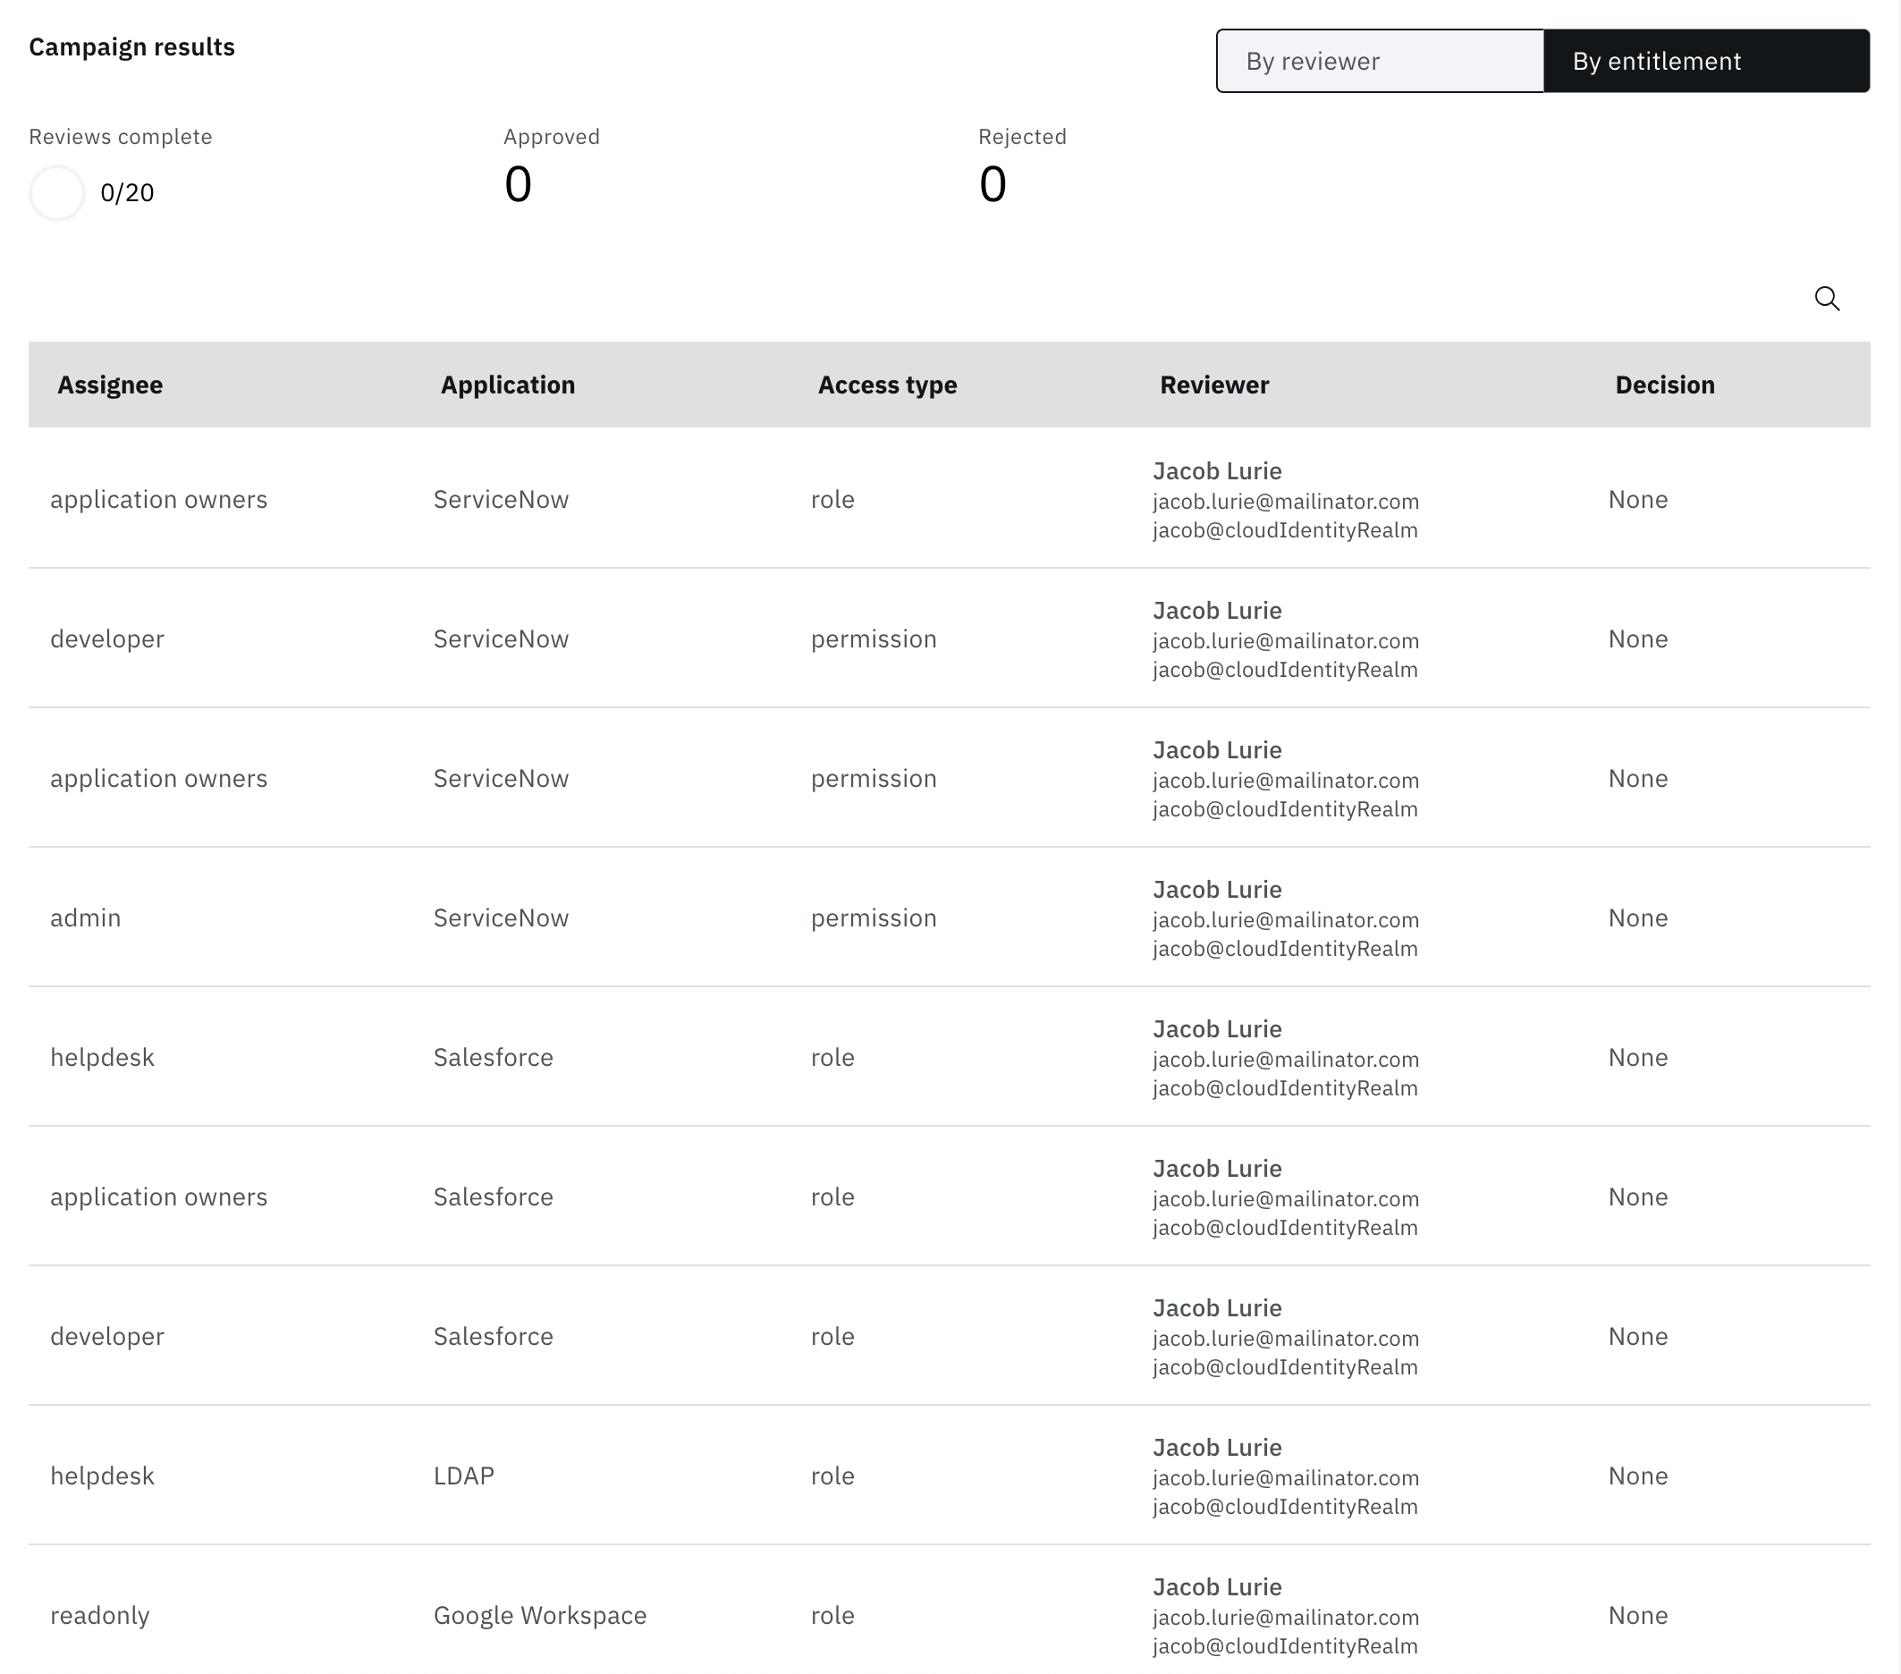The width and height of the screenshot is (1901, 1674).
Task: Switch to By reviewer view
Action: click(x=1379, y=62)
